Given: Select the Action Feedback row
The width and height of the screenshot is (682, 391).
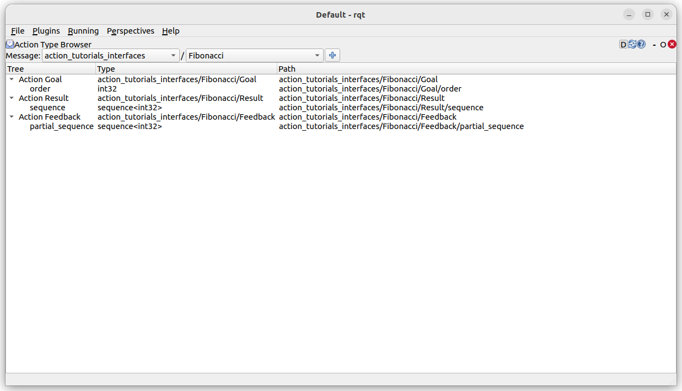Looking at the screenshot, I should (x=341, y=117).
